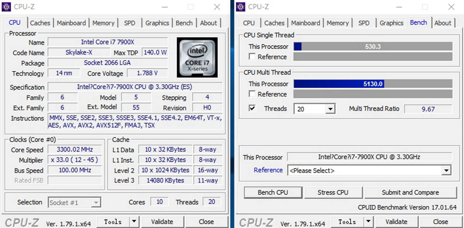Image resolution: width=464 pixels, height=228 pixels.
Task: Expand the Tools dropdown arrow in the Bench window
Action: pyautogui.click(x=368, y=222)
